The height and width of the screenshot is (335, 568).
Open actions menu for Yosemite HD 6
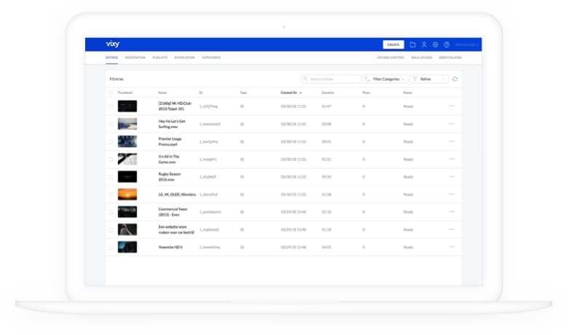coord(451,247)
